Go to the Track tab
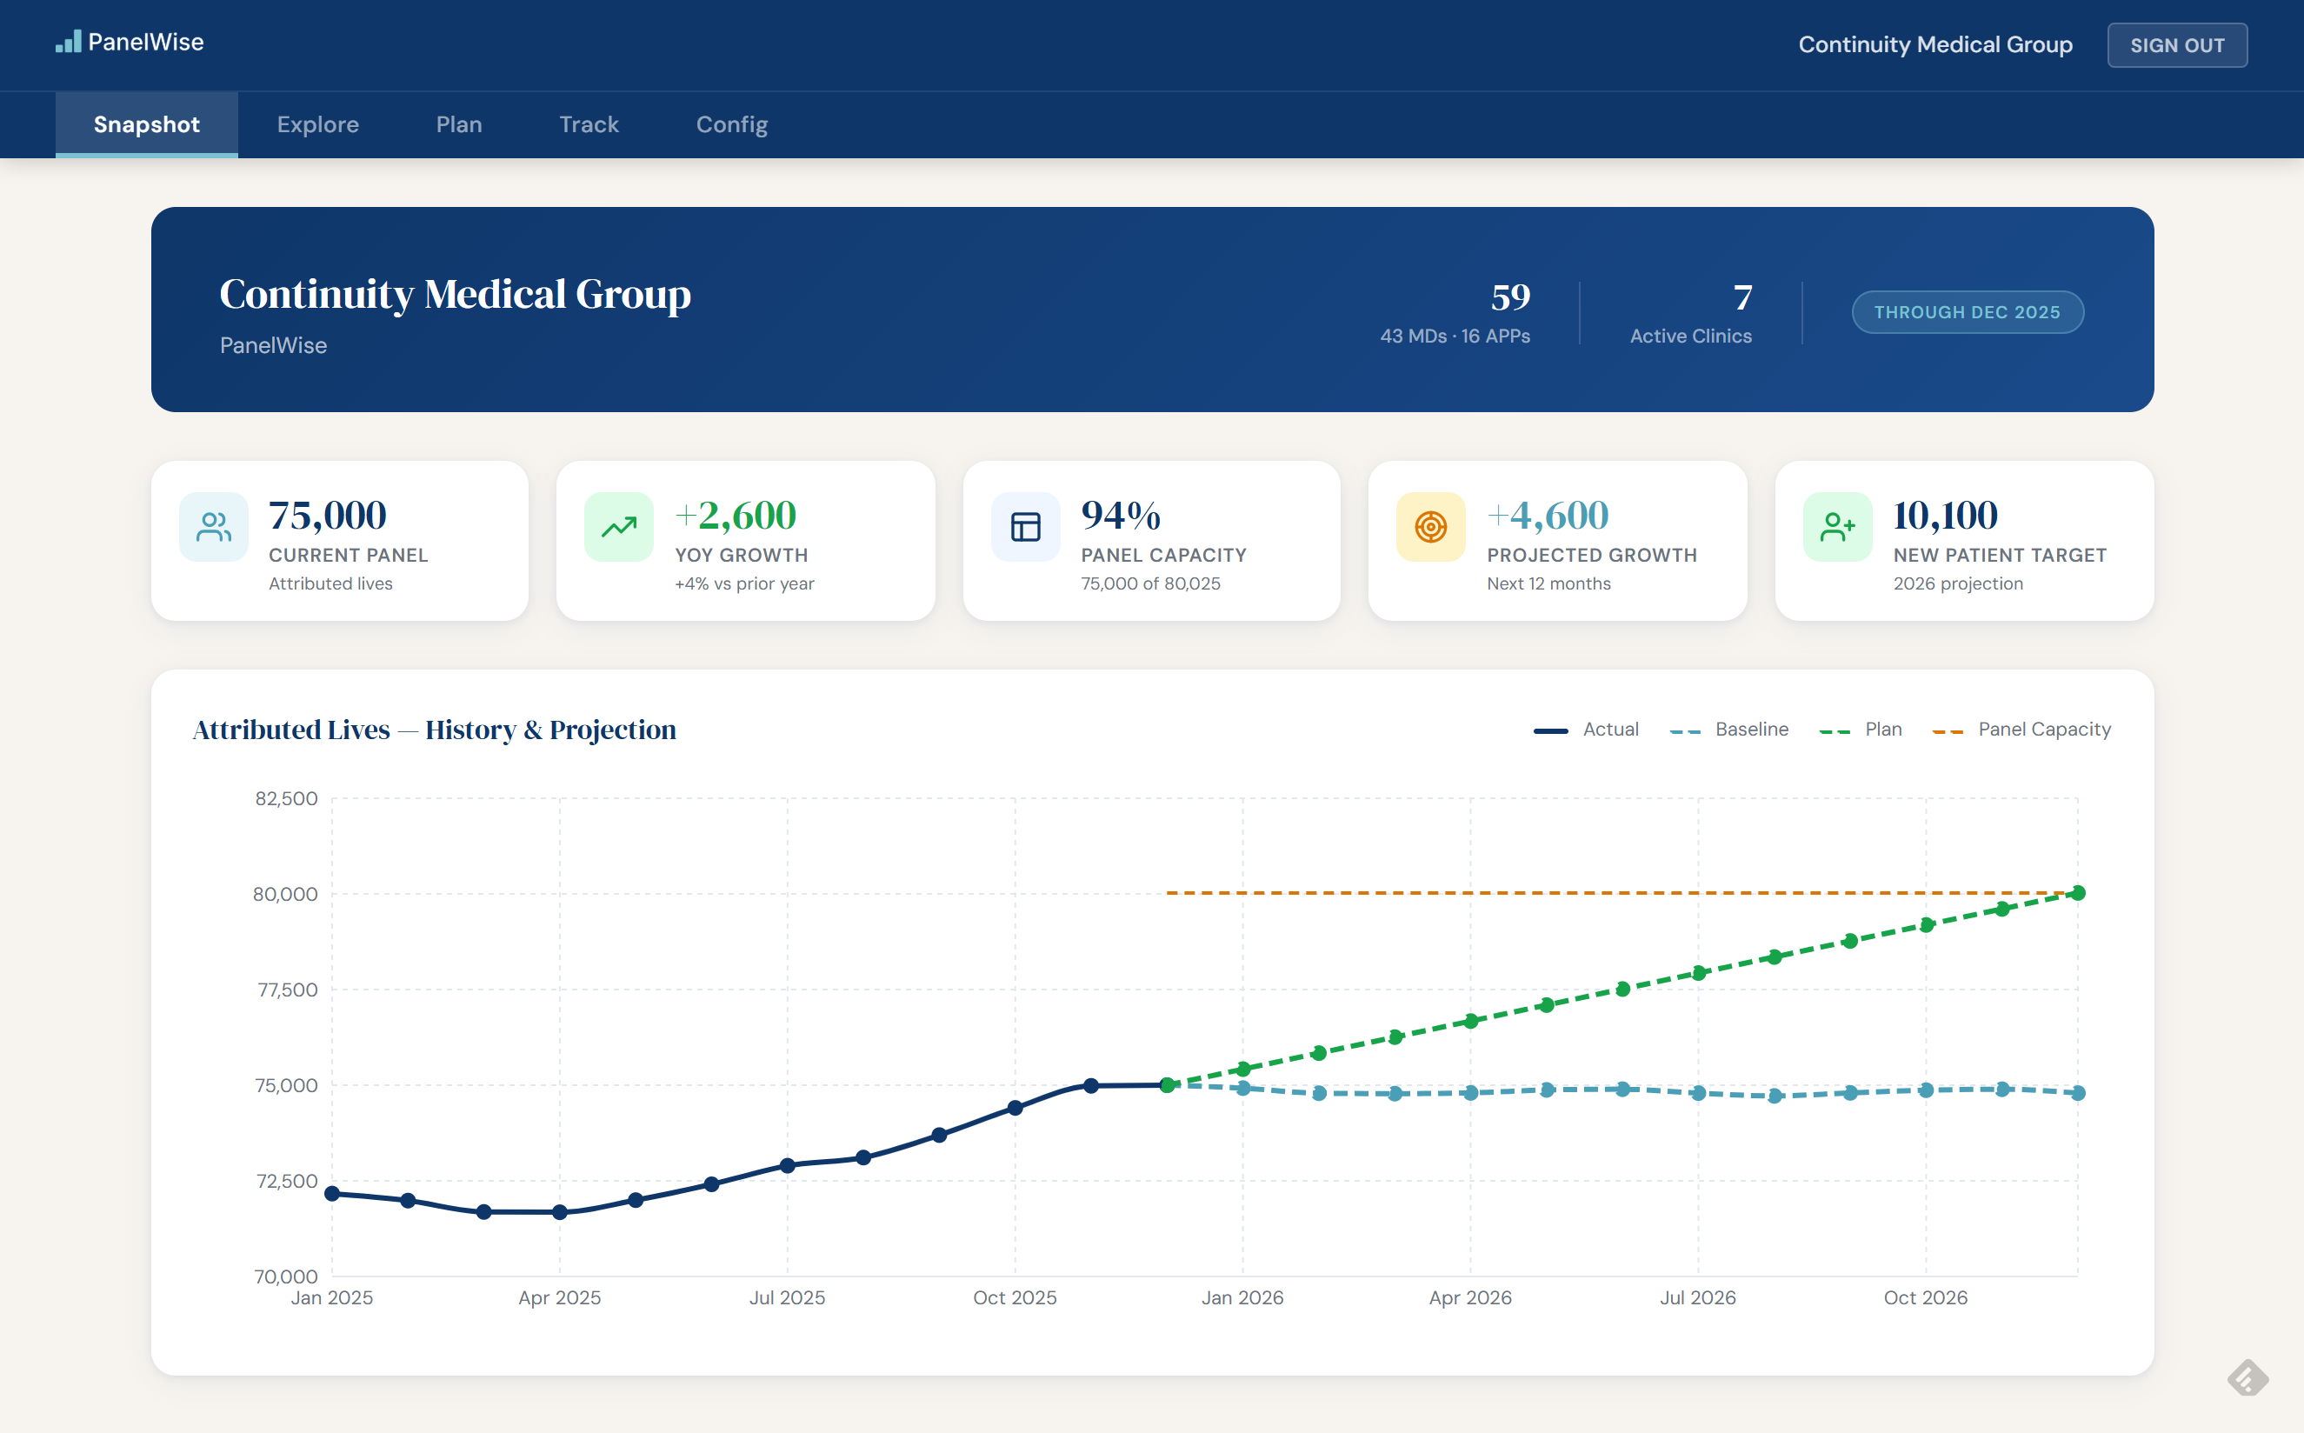This screenshot has width=2304, height=1433. pos(589,124)
